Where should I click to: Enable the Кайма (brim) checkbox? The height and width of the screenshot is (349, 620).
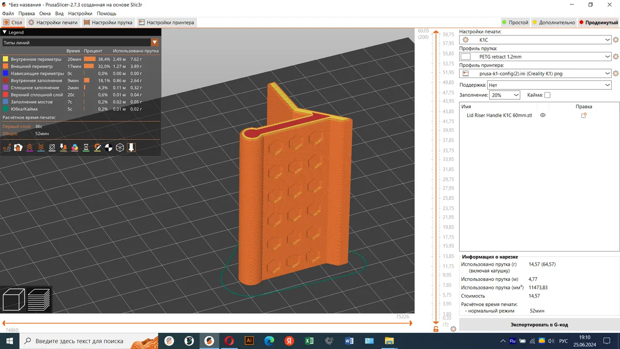click(547, 95)
